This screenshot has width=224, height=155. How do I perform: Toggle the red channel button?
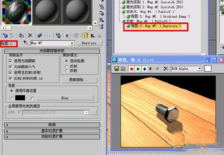(x=131, y=69)
